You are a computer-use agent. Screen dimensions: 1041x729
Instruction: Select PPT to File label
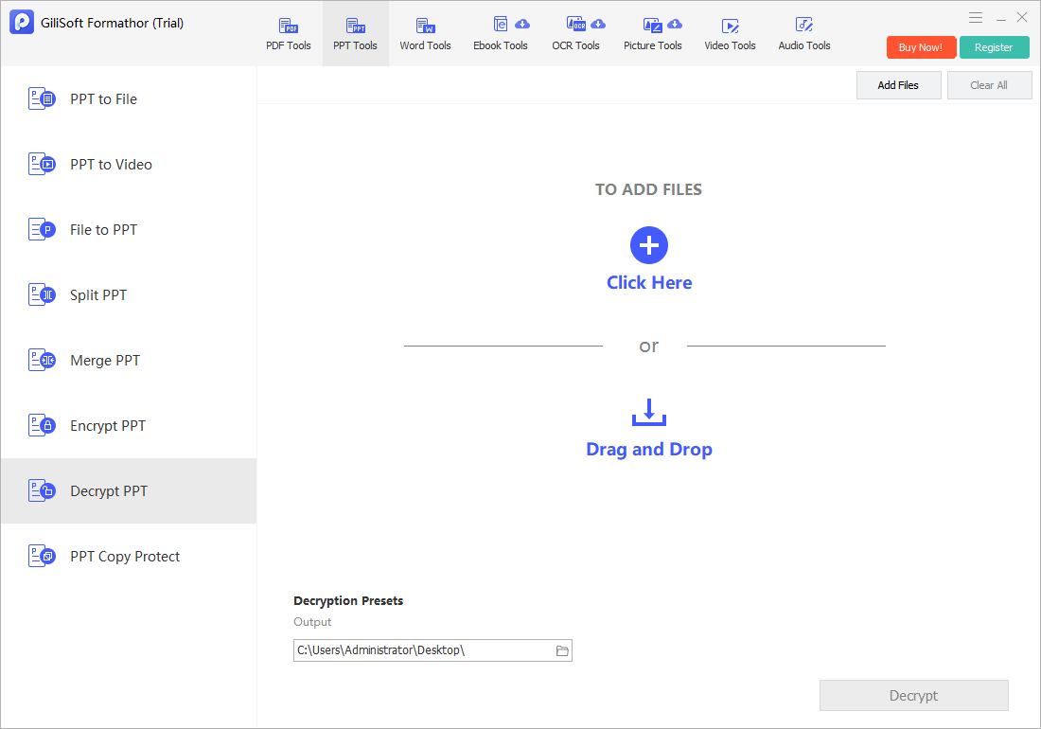[x=103, y=98]
